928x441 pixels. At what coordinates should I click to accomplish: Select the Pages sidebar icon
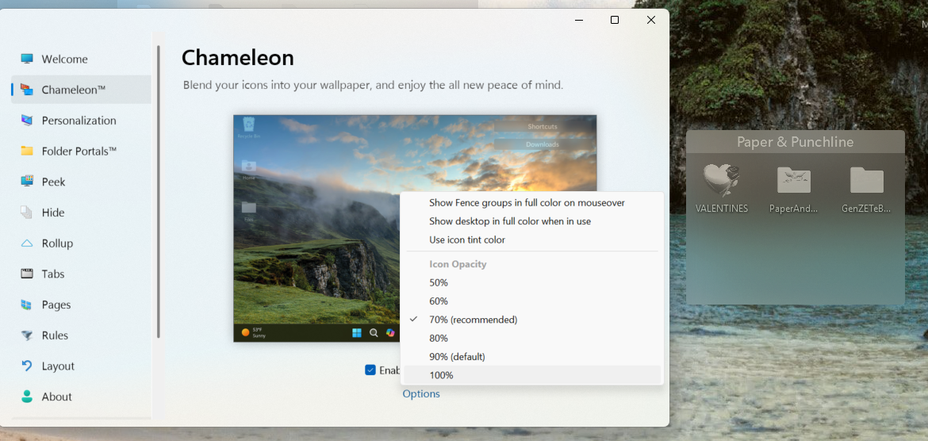click(x=27, y=305)
